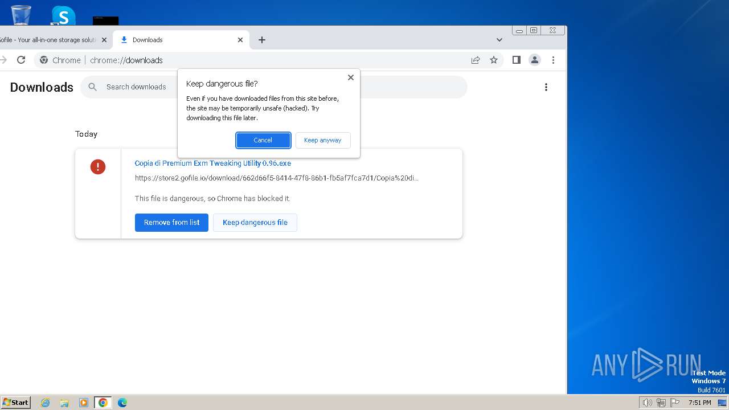Viewport: 729px width, 410px height.
Task: Open the Chrome three-dot menu
Action: pos(553,60)
